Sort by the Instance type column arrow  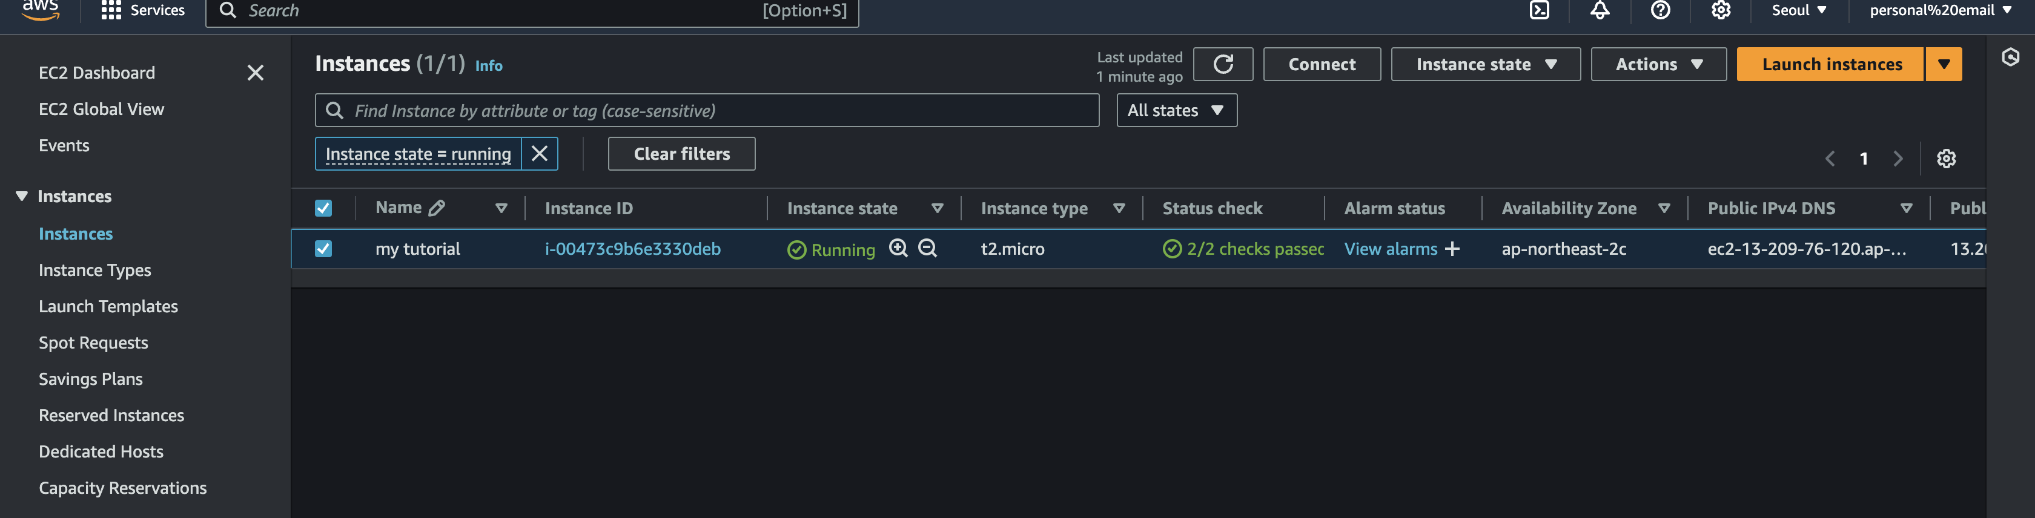coord(1119,208)
